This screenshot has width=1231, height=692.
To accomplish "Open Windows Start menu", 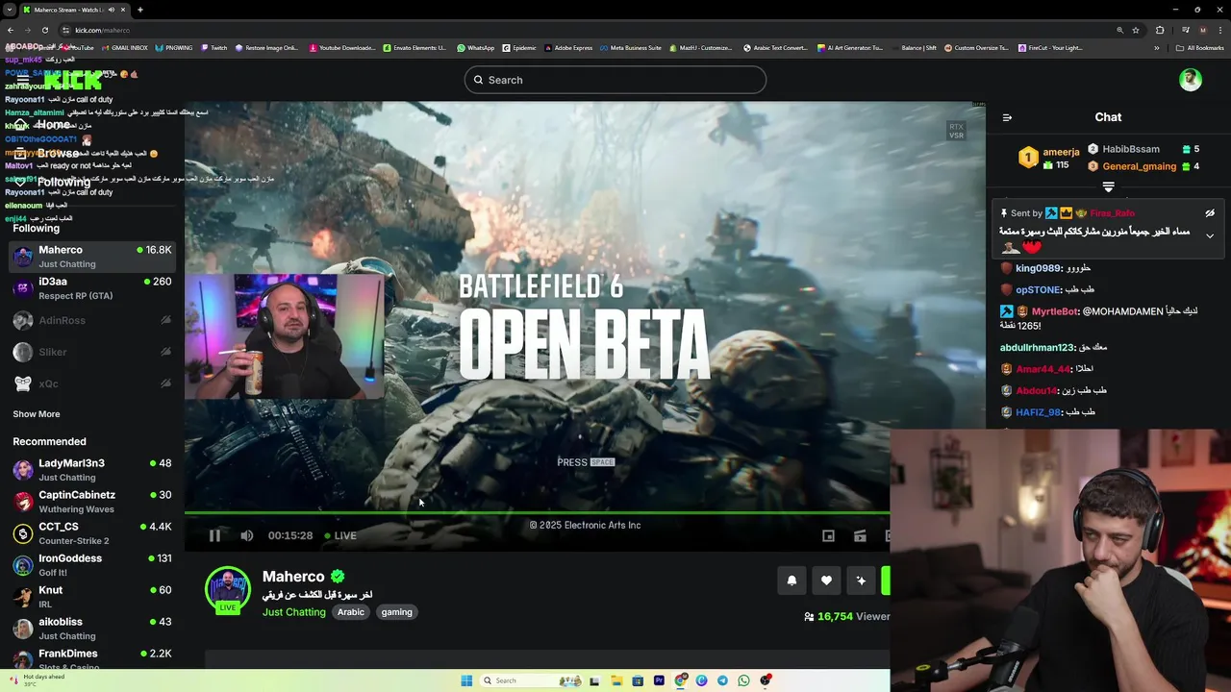I will [466, 680].
